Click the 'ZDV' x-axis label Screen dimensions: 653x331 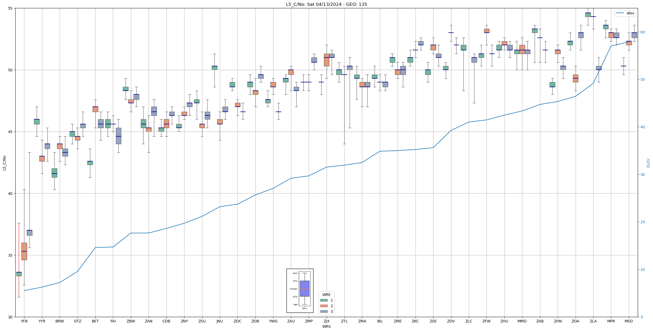point(451,321)
